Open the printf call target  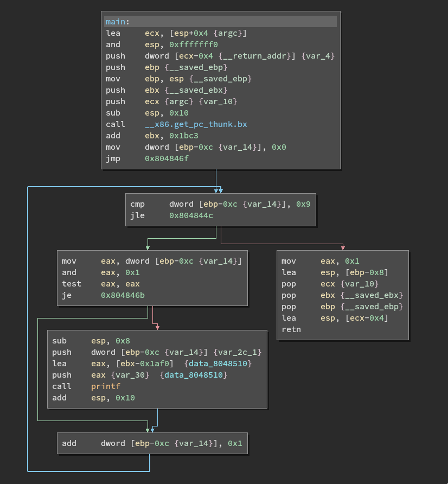(x=106, y=386)
